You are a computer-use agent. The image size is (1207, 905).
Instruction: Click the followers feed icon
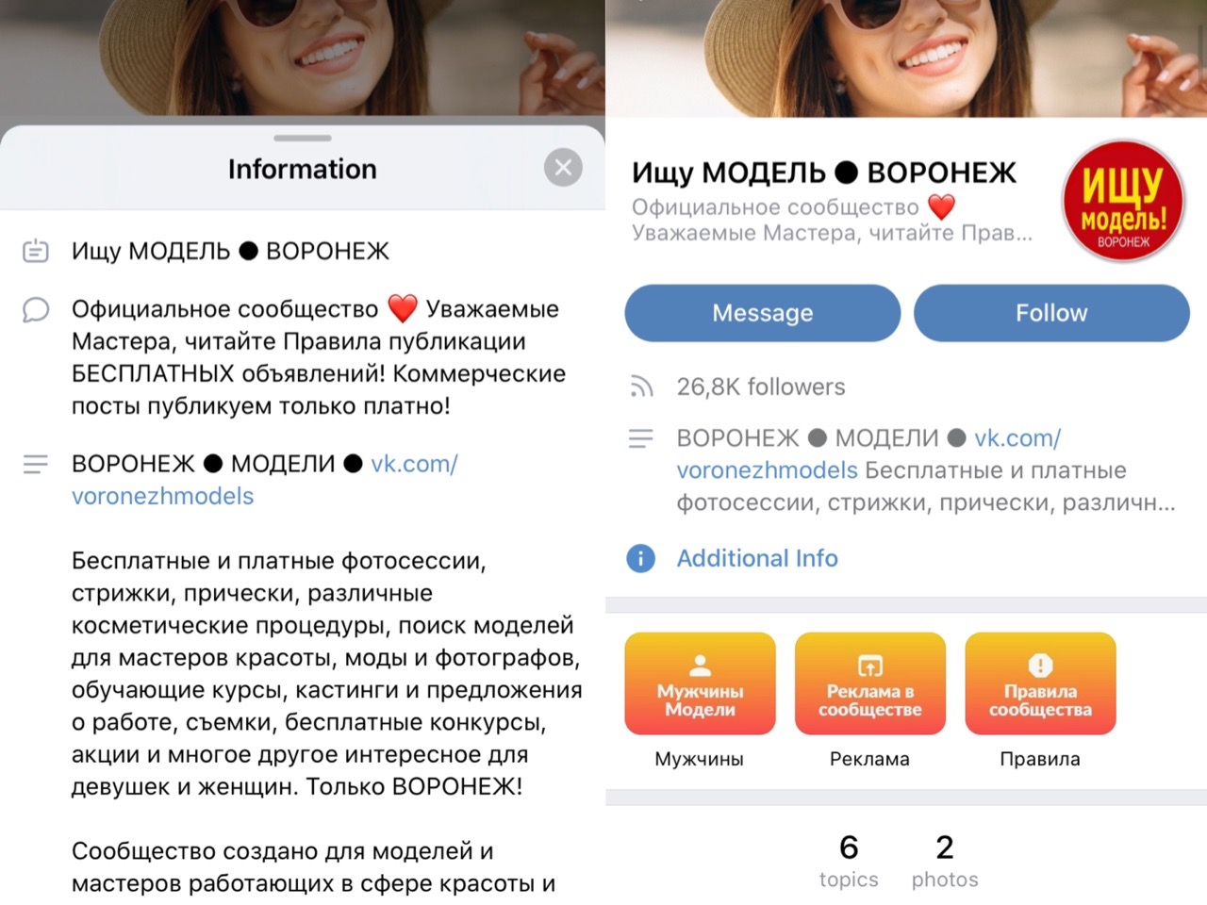[641, 387]
